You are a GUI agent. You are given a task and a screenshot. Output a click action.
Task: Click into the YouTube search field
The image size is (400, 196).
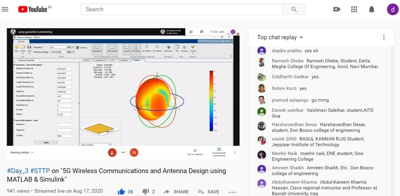point(182,9)
